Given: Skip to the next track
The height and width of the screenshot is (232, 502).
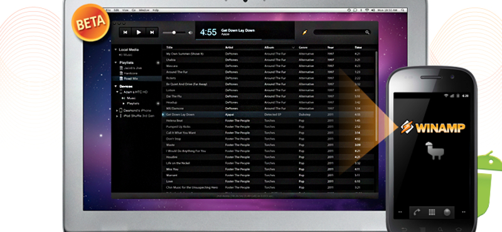Looking at the screenshot, I should [x=152, y=33].
